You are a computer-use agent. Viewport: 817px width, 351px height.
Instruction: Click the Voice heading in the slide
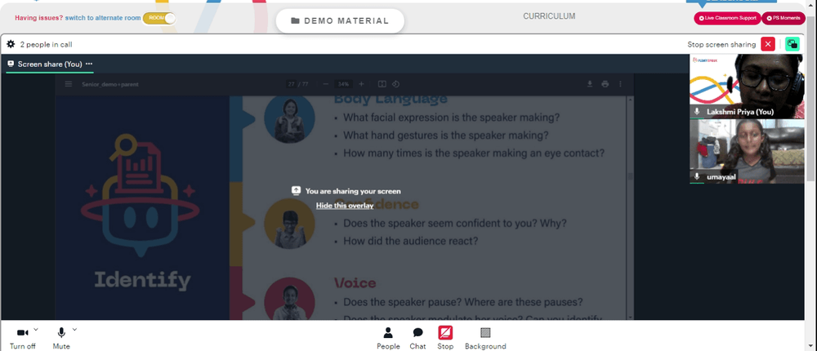(355, 282)
